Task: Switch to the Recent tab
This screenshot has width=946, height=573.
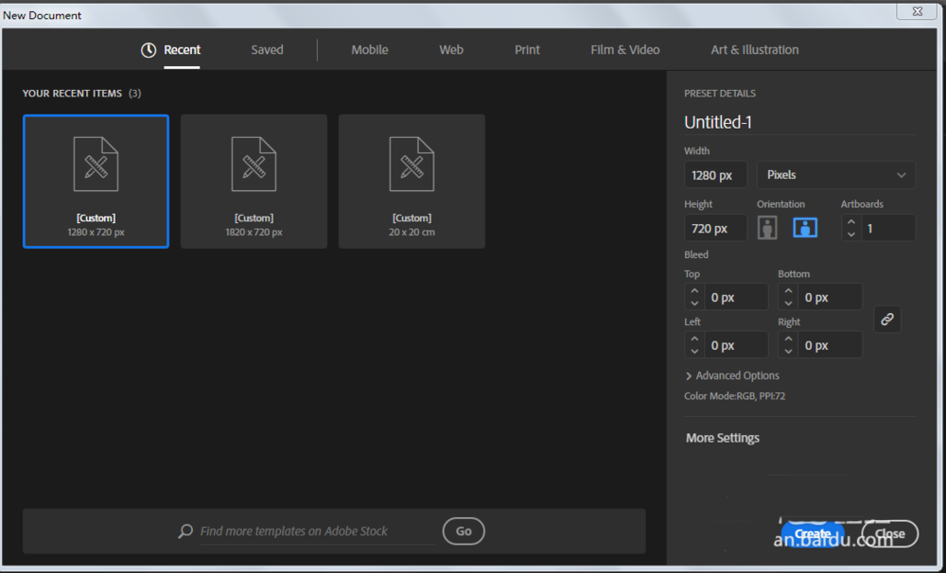Action: [x=182, y=50]
